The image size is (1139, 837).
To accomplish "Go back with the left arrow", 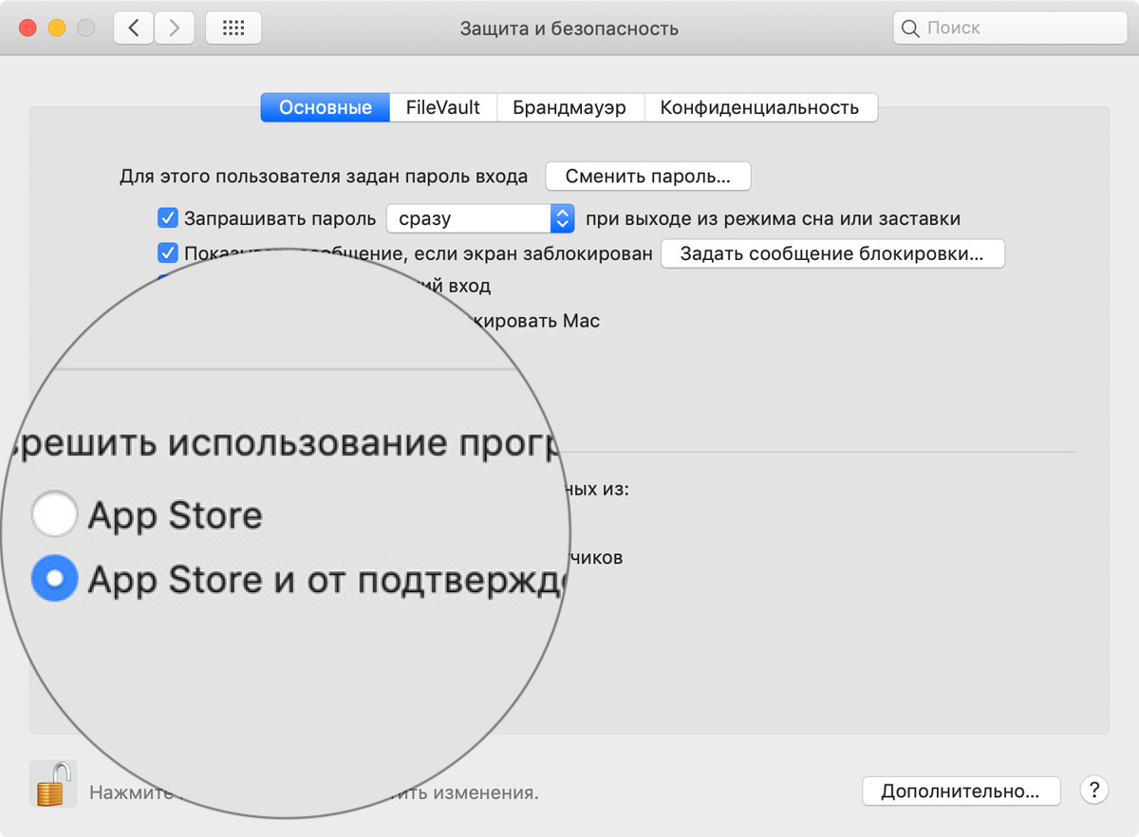I will click(134, 28).
